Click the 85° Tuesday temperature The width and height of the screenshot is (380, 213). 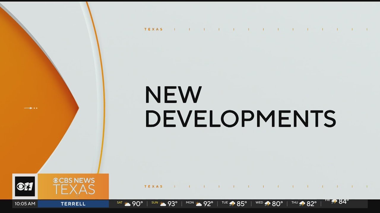click(242, 204)
